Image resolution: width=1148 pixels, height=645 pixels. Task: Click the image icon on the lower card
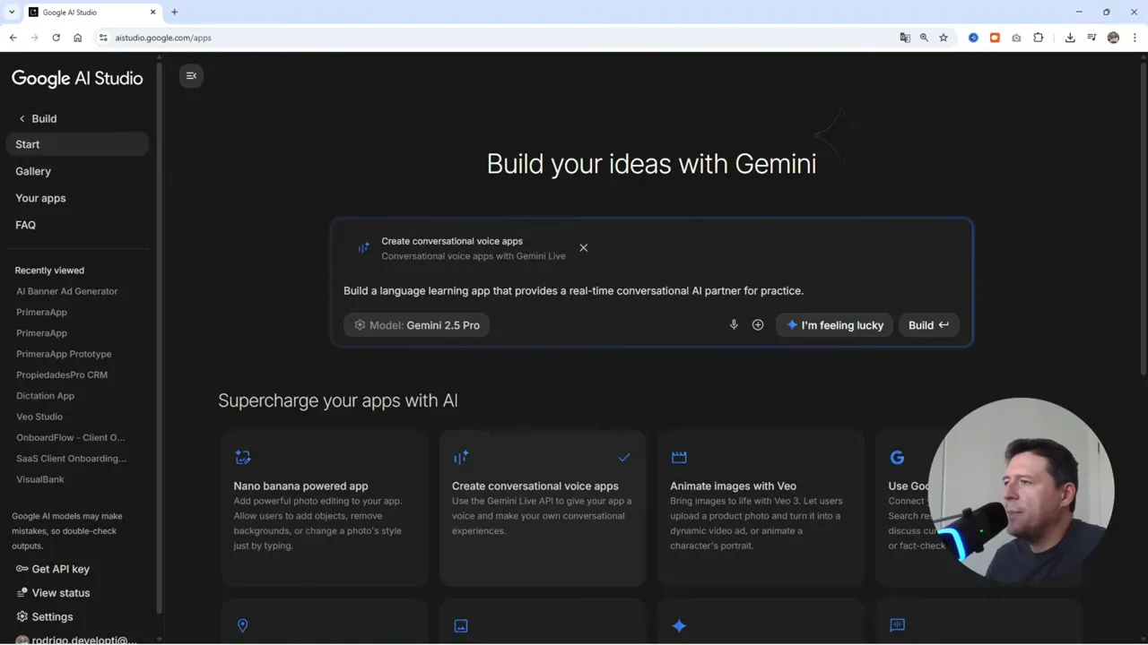pos(461,625)
